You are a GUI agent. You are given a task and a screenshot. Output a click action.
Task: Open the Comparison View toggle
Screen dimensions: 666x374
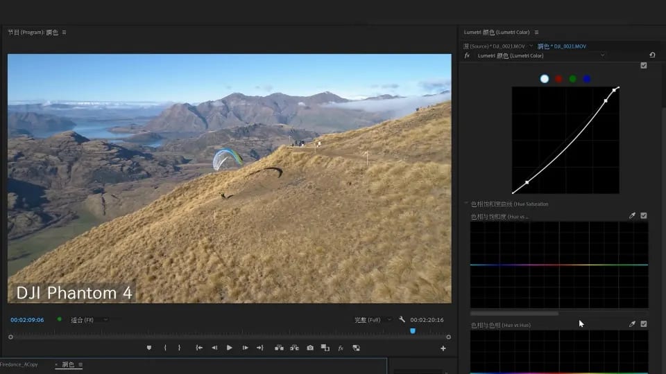pos(325,348)
